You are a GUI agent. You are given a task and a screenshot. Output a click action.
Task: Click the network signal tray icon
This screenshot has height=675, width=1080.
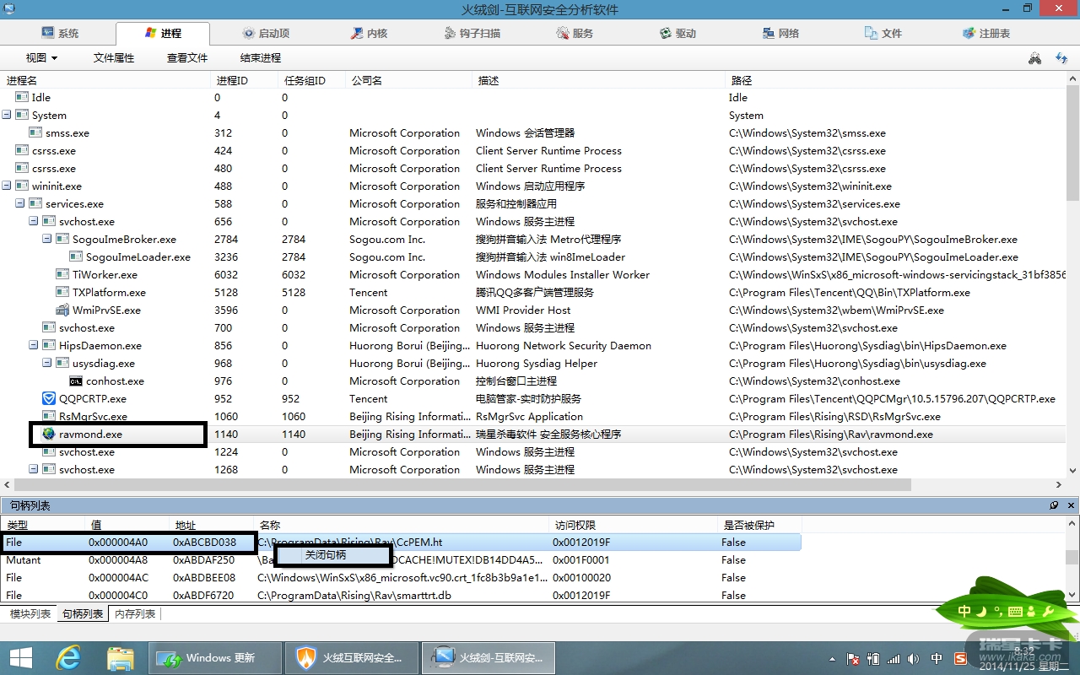(894, 659)
